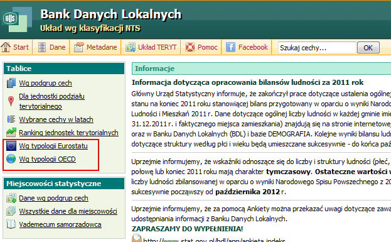Open Wg podgrup cech link
Viewport: 391px width, 242px height.
tap(46, 83)
